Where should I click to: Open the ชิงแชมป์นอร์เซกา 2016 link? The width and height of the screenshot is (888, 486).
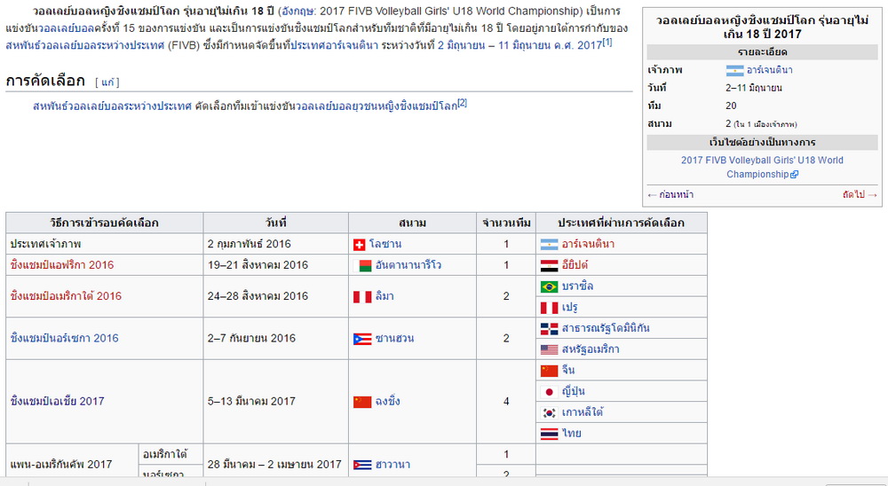(65, 338)
